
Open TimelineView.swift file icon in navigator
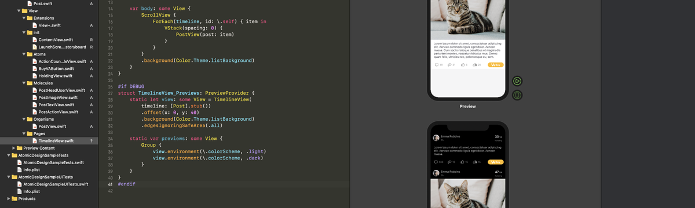[34, 140]
